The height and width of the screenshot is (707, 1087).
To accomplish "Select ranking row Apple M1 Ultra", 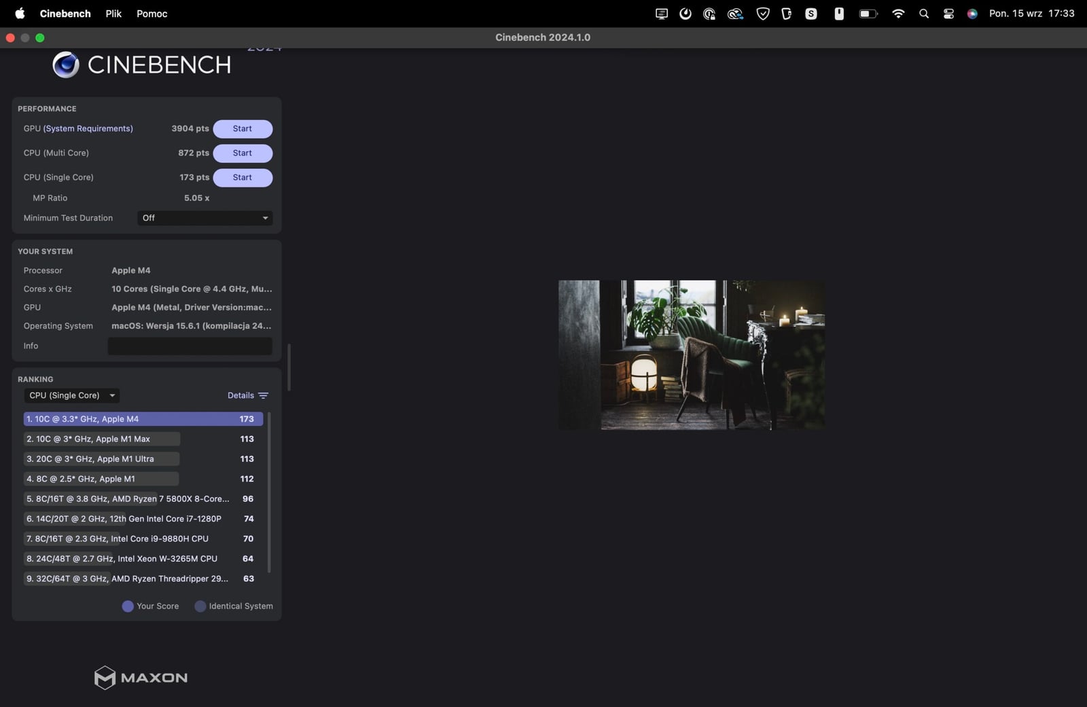I will click(x=143, y=459).
